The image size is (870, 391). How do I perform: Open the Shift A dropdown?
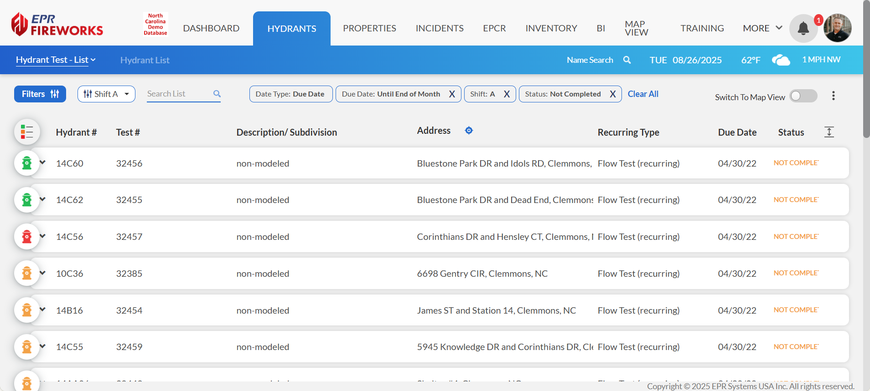coord(106,94)
